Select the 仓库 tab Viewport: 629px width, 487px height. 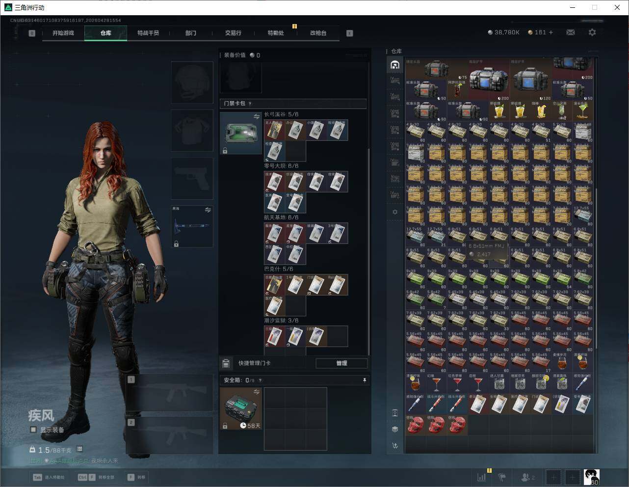105,33
